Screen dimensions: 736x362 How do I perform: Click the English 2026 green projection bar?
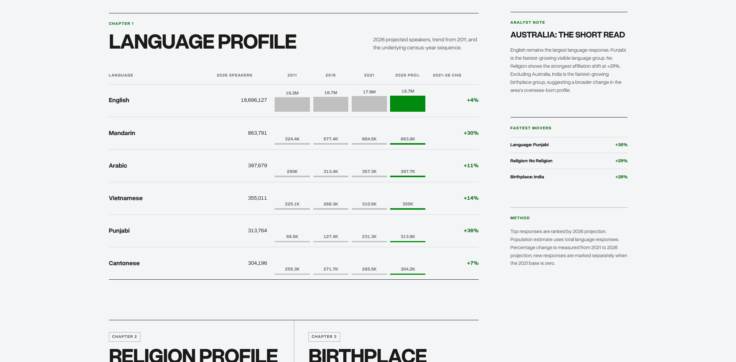(x=408, y=104)
